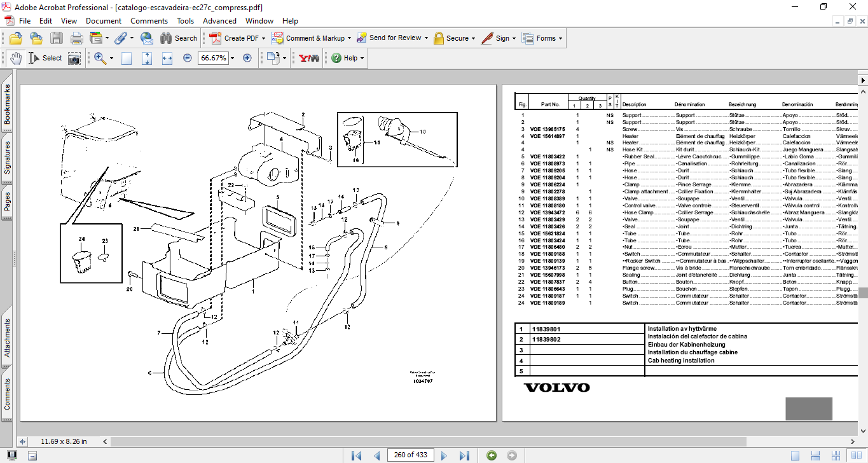Open the zoom percentage dropdown
The image size is (868, 463).
click(232, 58)
